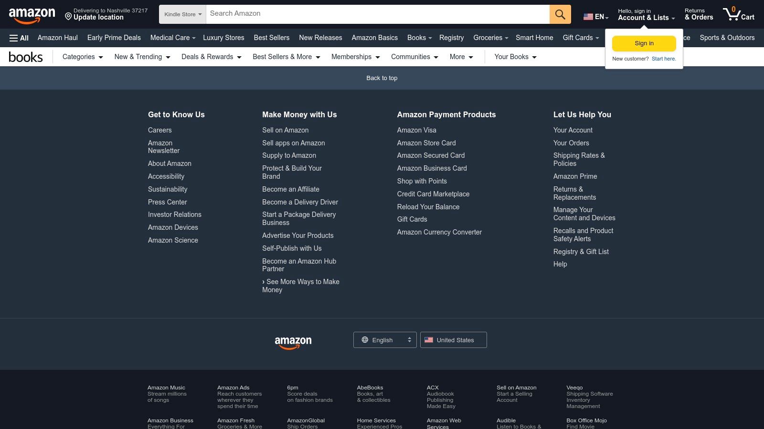
Task: Open the Careers link
Action: pos(160,130)
